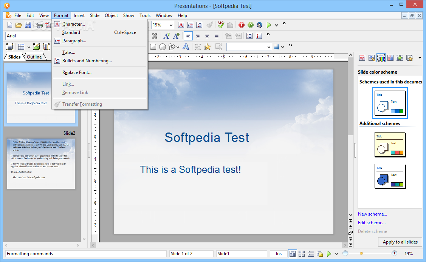Decrease font size with A down-arrow icon
The height and width of the screenshot is (262, 426).
click(x=176, y=36)
